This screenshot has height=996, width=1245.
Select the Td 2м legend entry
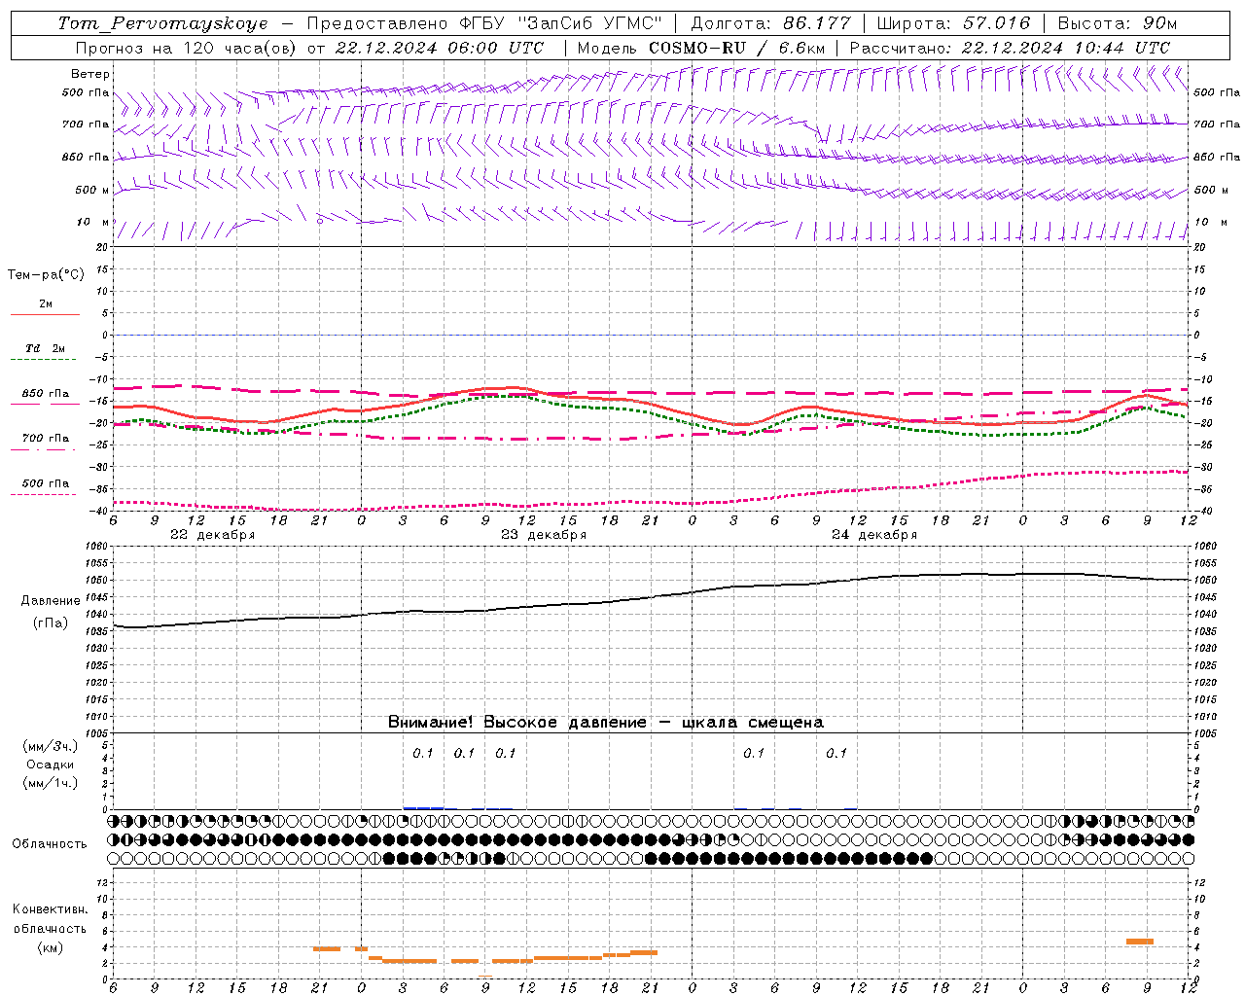pos(45,348)
